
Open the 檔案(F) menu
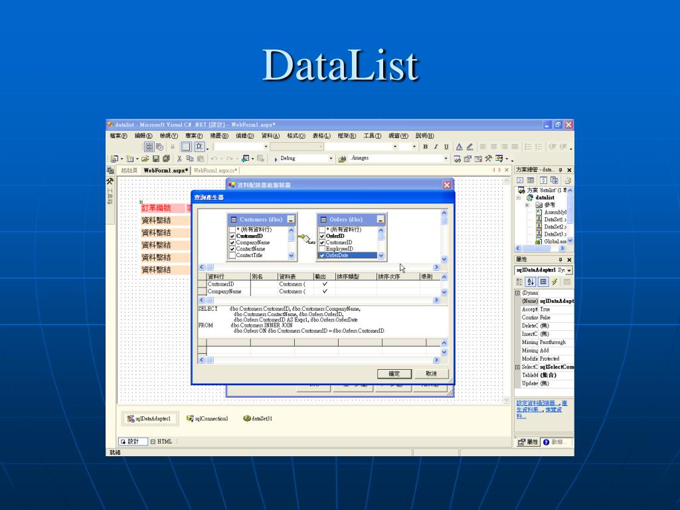click(118, 135)
